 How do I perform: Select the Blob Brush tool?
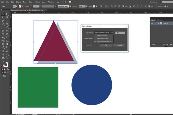3,31
